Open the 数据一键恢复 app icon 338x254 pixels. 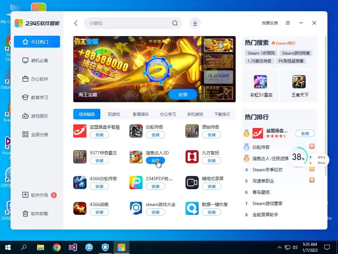[192, 208]
